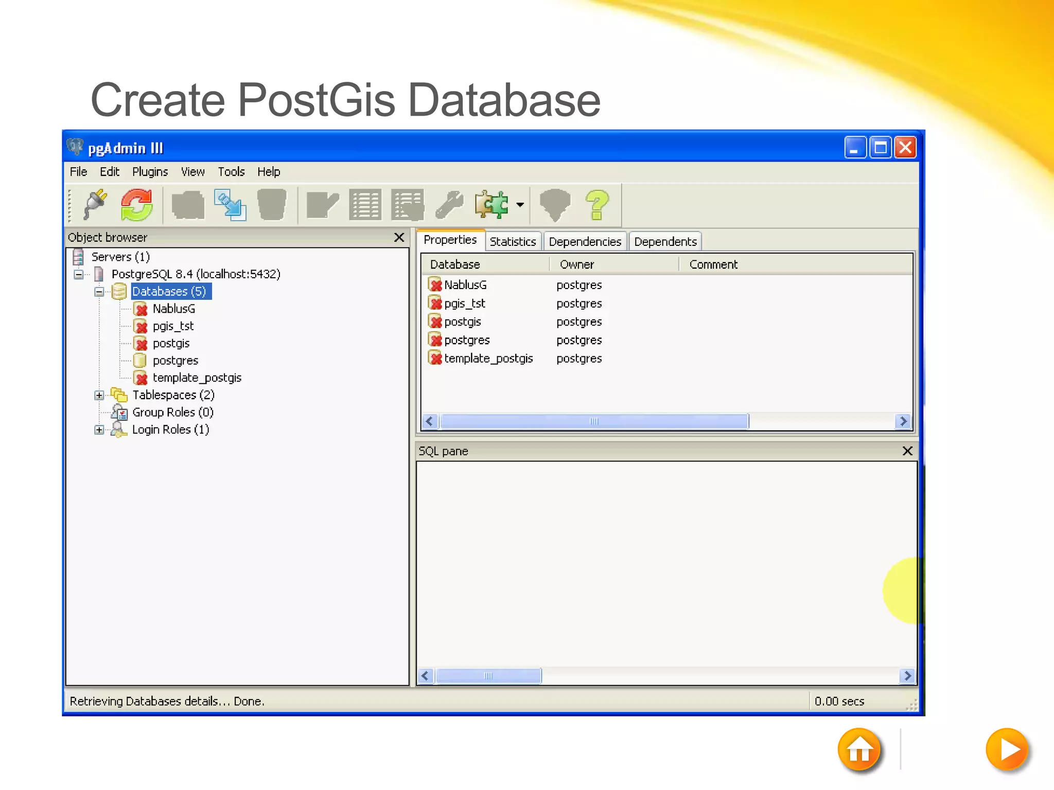Image resolution: width=1054 pixels, height=790 pixels.
Task: Select Login Roles (1) in the tree
Action: (x=171, y=429)
